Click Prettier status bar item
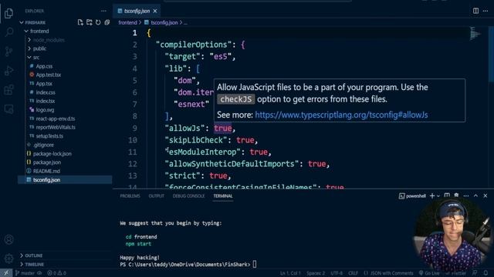 point(455,273)
